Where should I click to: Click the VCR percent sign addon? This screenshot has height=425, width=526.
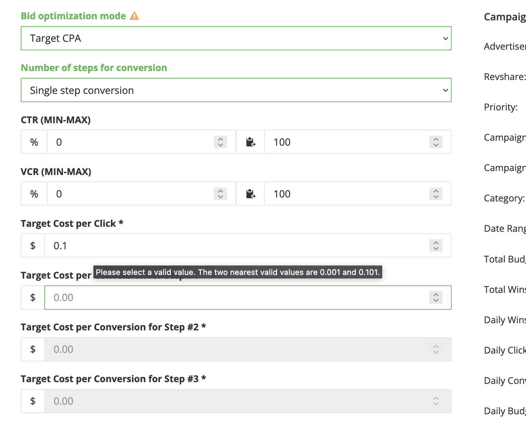tap(34, 194)
